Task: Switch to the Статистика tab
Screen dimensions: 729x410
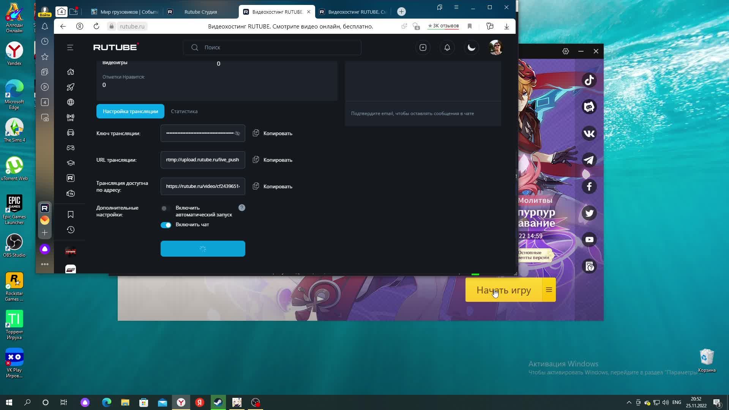Action: point(184,111)
